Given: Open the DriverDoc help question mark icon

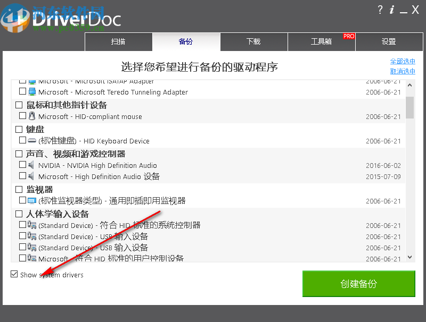Looking at the screenshot, I should [380, 10].
